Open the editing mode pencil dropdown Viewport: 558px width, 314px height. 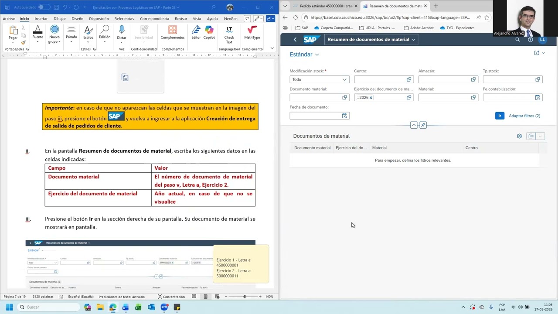(259, 19)
